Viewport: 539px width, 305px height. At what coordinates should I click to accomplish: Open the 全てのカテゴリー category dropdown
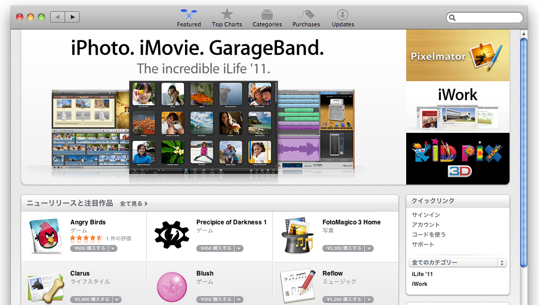(457, 263)
